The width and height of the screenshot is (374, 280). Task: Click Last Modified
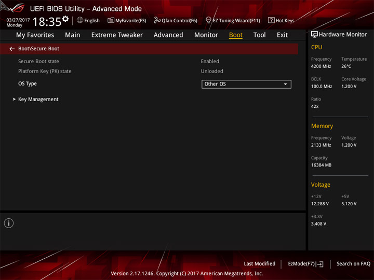[x=260, y=263]
